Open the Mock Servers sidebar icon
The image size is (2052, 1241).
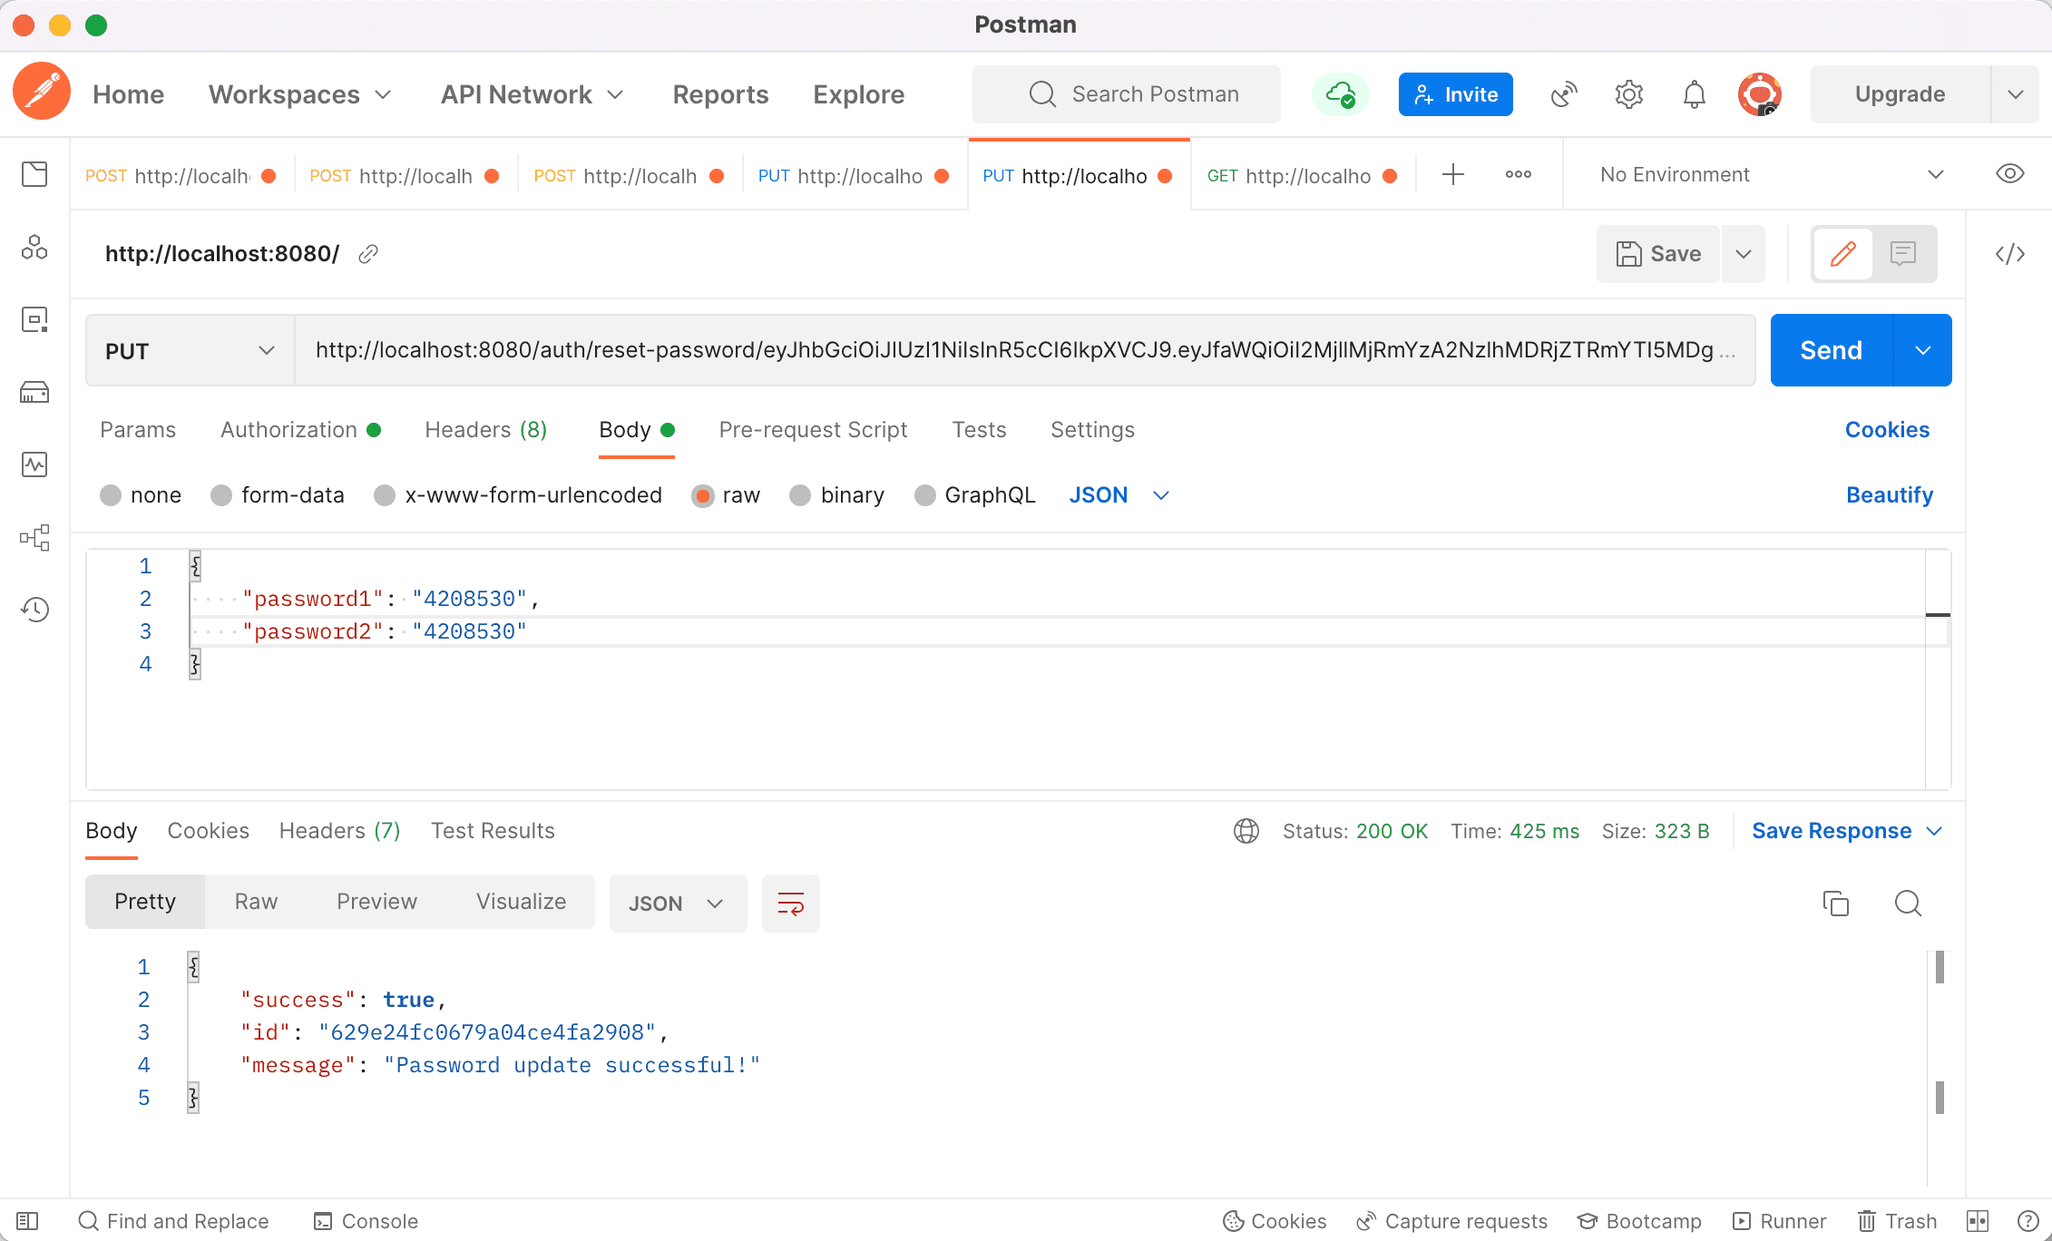(x=34, y=392)
